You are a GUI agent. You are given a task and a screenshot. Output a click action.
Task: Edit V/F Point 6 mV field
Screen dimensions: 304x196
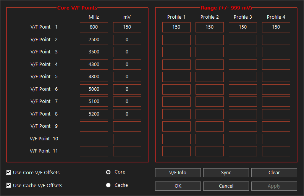127,89
